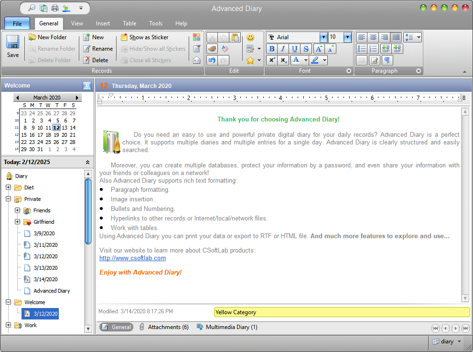Open the Table ribbon tab
Viewport: 473px width, 352px height.
pyautogui.click(x=129, y=23)
